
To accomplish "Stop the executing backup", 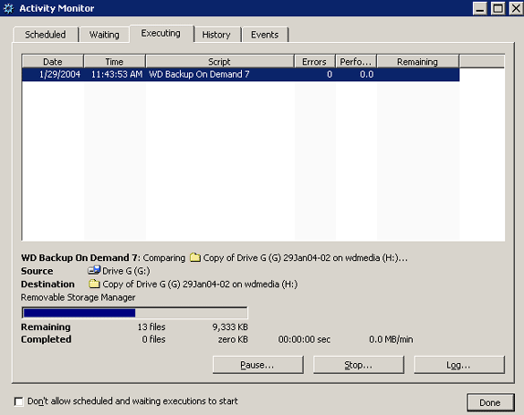I will point(358,365).
